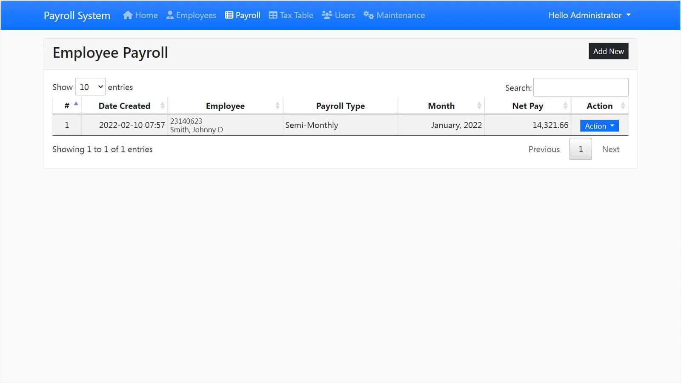Sort by Month column arrows icon
This screenshot has height=383, width=681.
tap(479, 106)
